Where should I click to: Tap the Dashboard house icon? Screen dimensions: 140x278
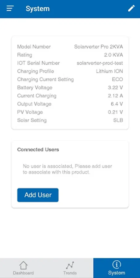click(x=23, y=265)
